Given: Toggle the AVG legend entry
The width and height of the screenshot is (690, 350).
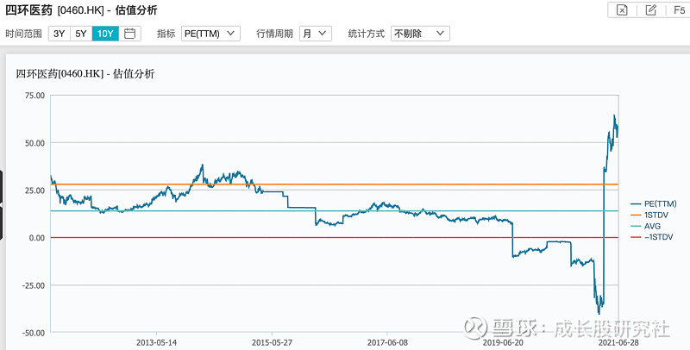Looking at the screenshot, I should tap(645, 226).
